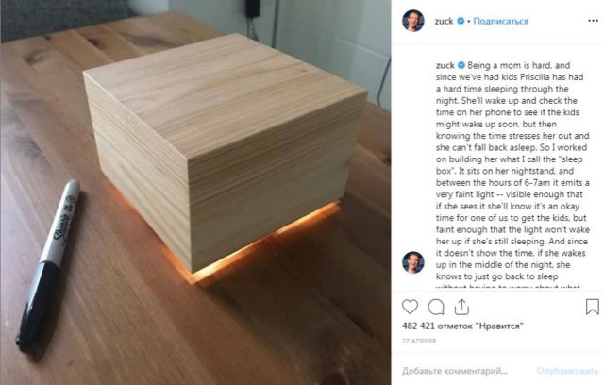Share the post using the arrow icon
Viewport: 604px width, 385px height.
point(461,307)
